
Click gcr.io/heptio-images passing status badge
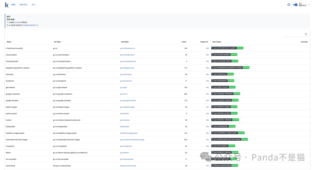(x=224, y=107)
